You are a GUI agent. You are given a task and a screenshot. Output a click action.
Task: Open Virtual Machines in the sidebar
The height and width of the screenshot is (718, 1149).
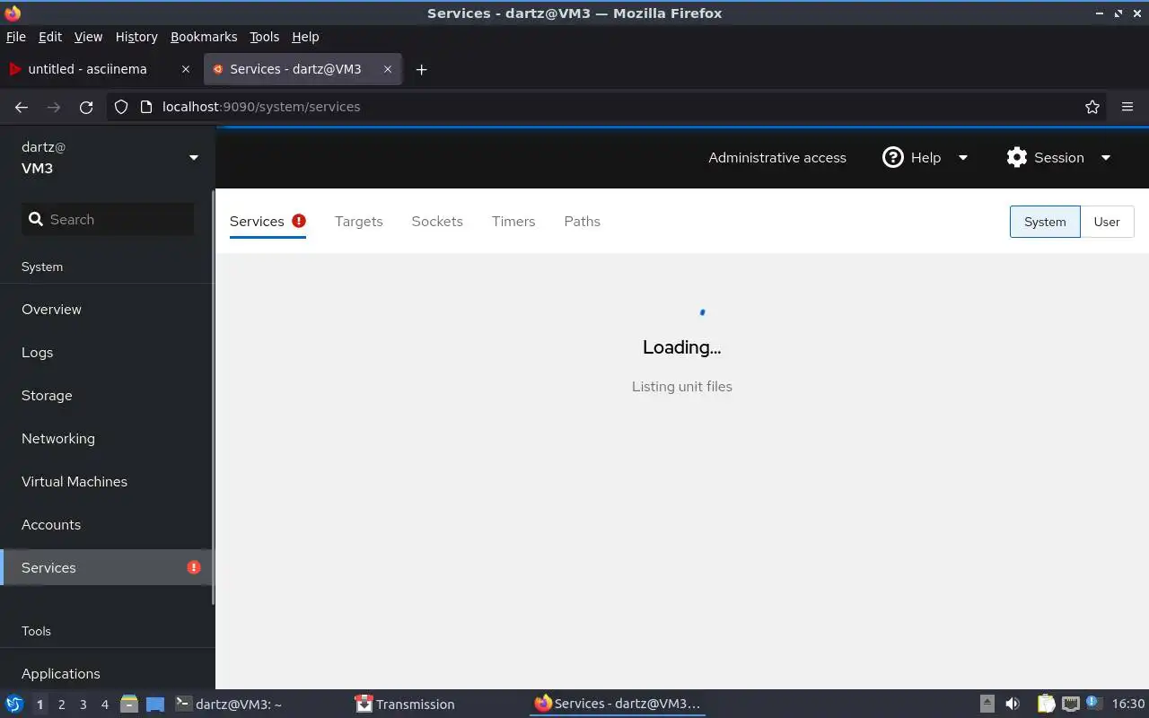108,482
